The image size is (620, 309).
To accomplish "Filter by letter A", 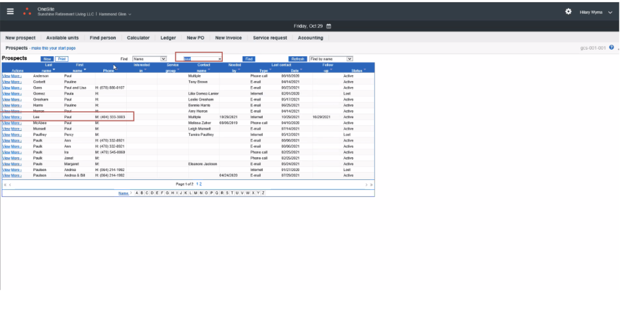I will [137, 193].
